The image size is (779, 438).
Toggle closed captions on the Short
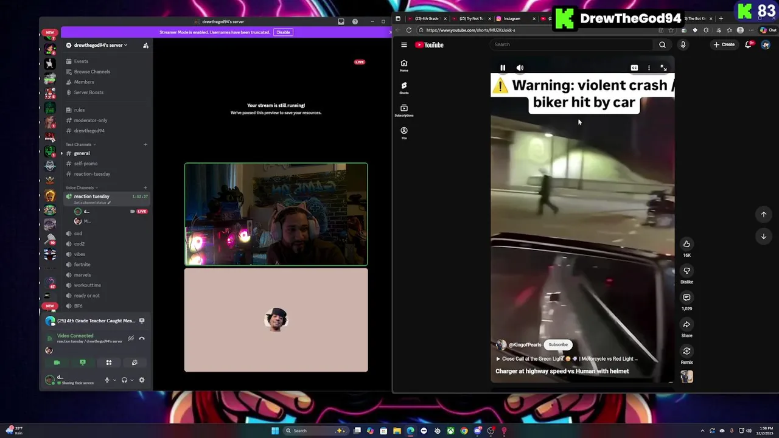point(634,68)
